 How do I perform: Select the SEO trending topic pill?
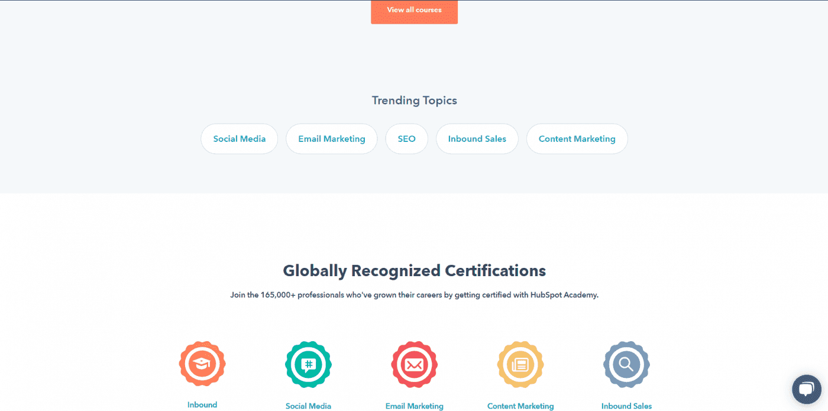pos(407,139)
